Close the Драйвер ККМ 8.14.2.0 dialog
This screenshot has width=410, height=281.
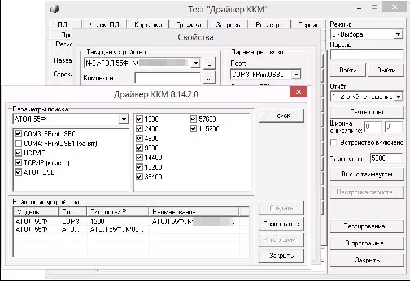coord(298,92)
